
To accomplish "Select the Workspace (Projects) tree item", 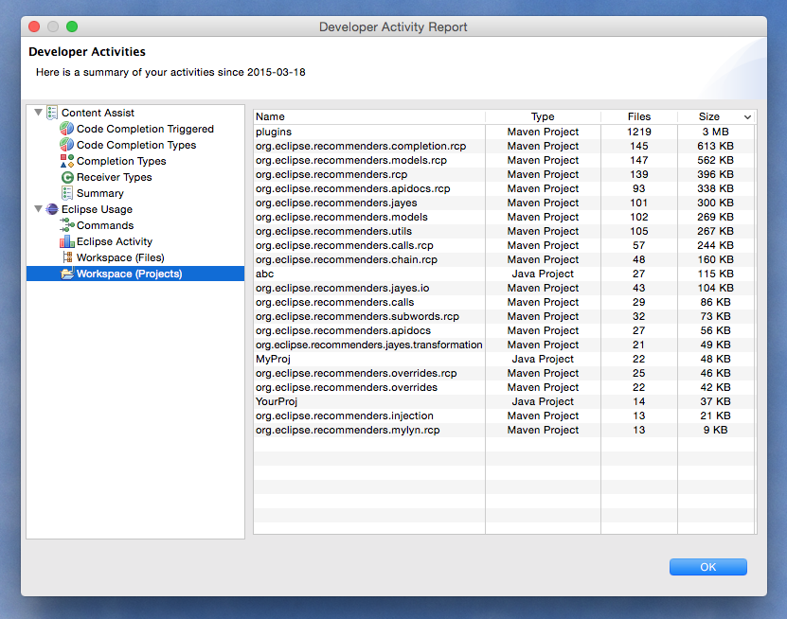I will coord(129,274).
